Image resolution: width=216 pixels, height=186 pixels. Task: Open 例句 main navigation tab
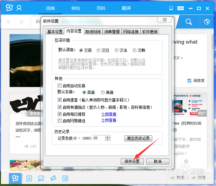coord(76,9)
